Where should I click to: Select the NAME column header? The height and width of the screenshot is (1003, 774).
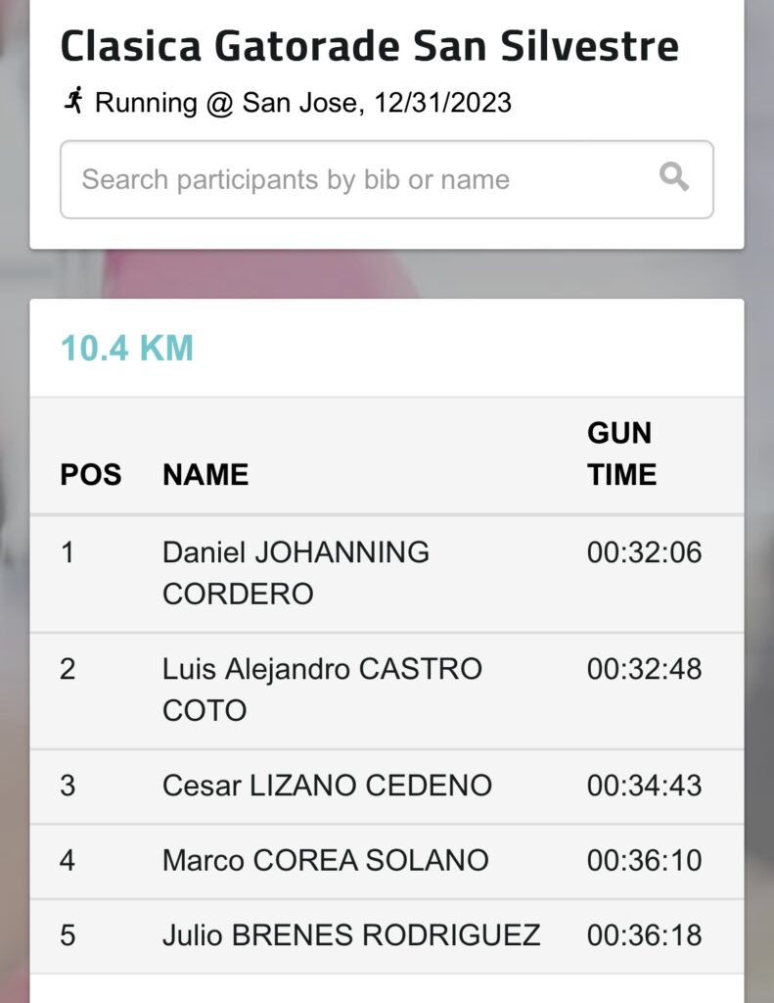coord(205,475)
